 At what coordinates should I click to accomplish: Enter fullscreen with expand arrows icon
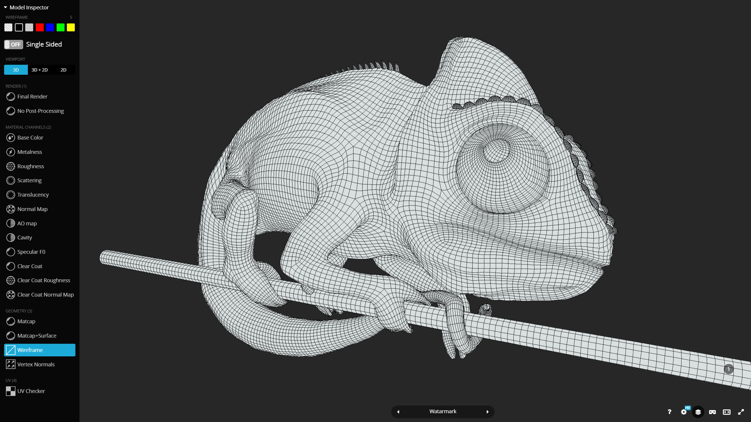(741, 412)
